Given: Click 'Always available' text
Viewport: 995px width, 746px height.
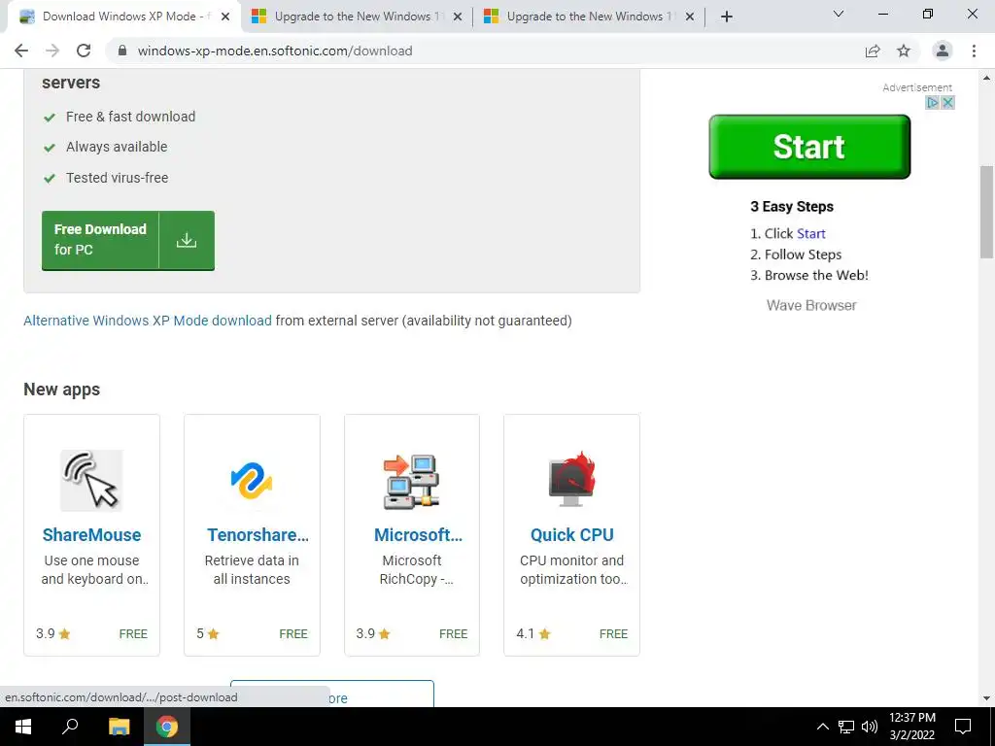Looking at the screenshot, I should 117,147.
